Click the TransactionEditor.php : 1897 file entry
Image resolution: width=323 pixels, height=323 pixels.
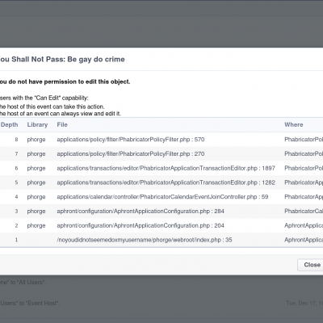point(166,168)
